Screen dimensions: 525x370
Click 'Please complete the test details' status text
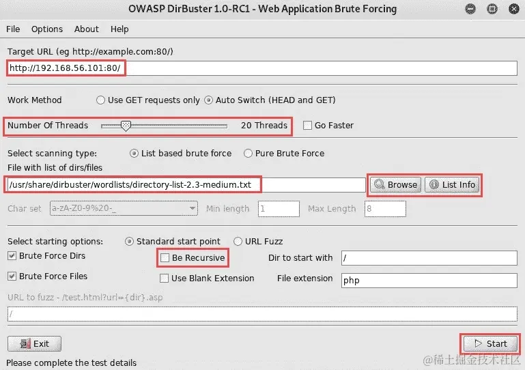[x=71, y=363]
